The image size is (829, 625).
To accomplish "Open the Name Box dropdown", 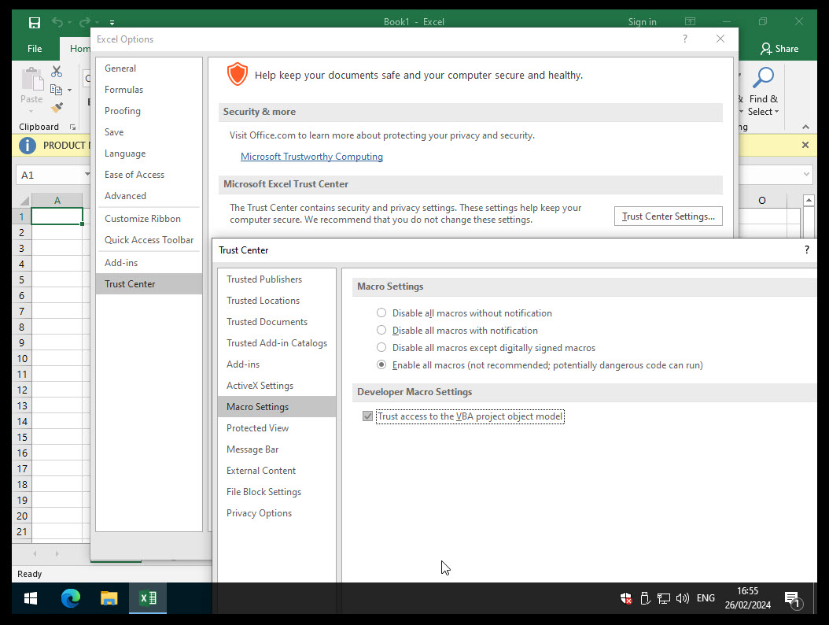I will point(87,174).
